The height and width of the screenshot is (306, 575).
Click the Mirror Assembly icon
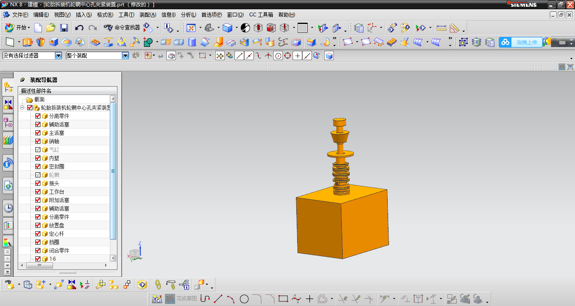(72, 285)
